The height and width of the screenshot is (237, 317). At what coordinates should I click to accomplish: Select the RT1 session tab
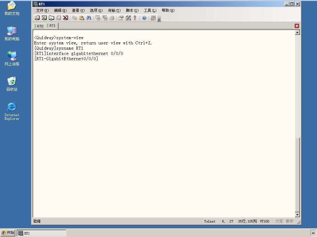52,26
